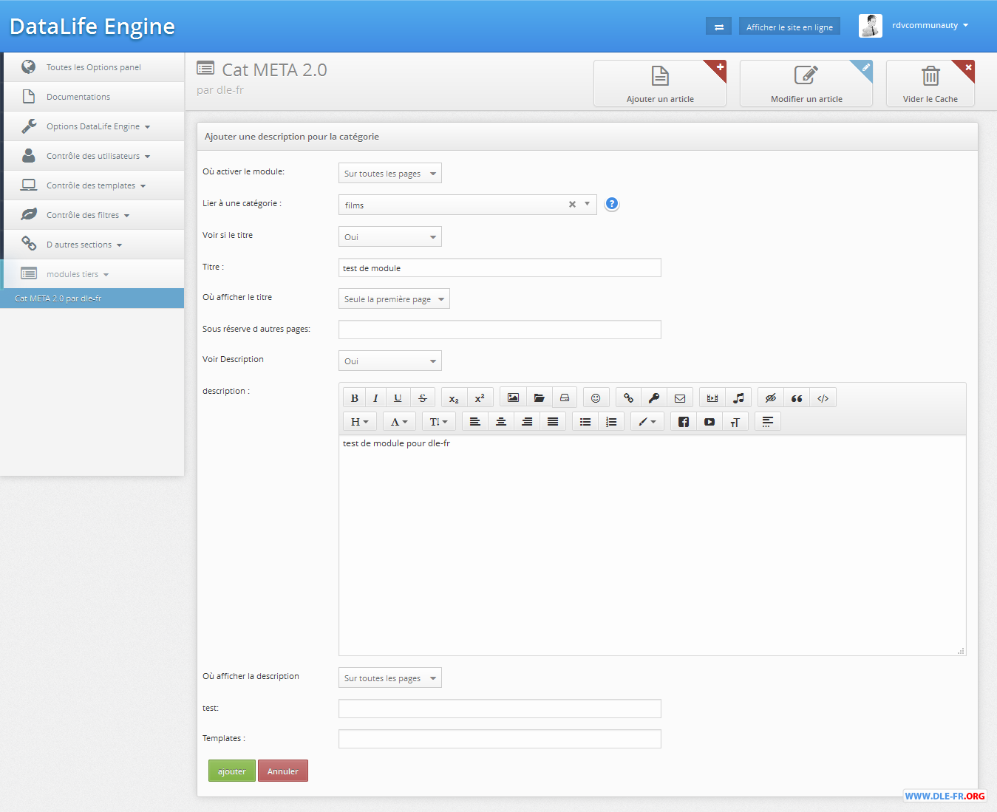Expand 'D autres sections' menu
The image size is (997, 812).
coord(92,245)
